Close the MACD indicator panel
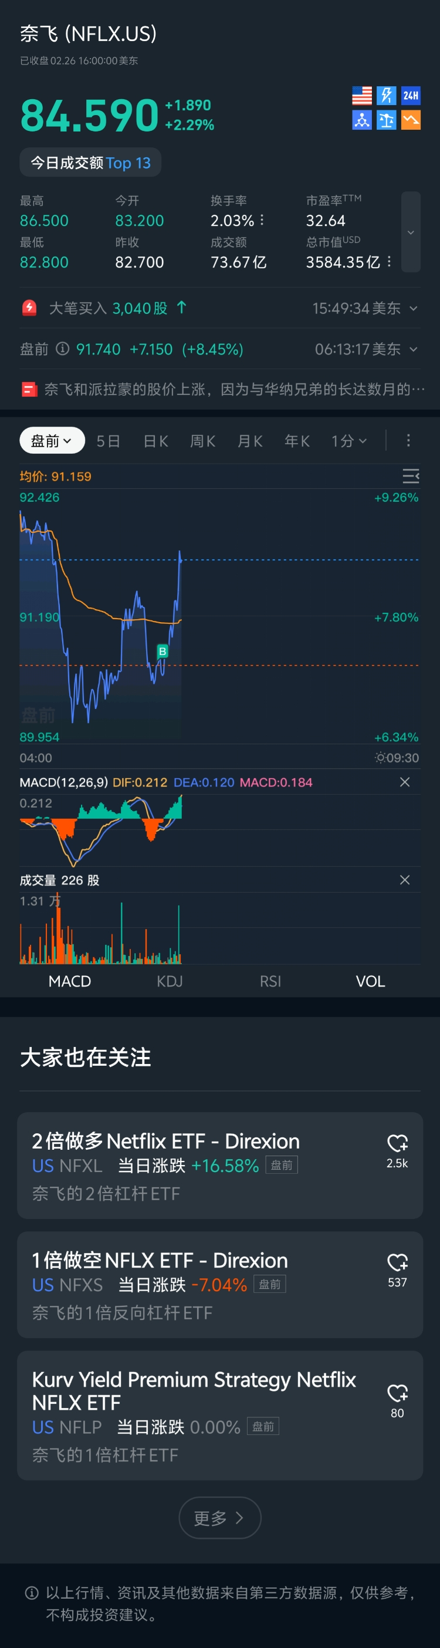This screenshot has height=1648, width=440. coord(404,782)
